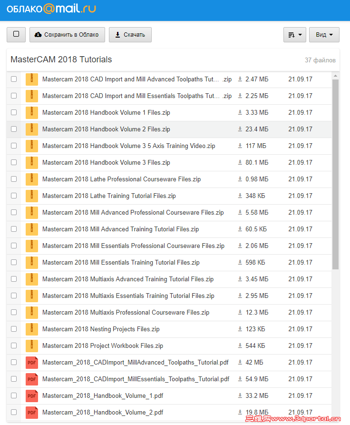Click zip icon of Handbook Volume 1 Files

click(x=32, y=113)
